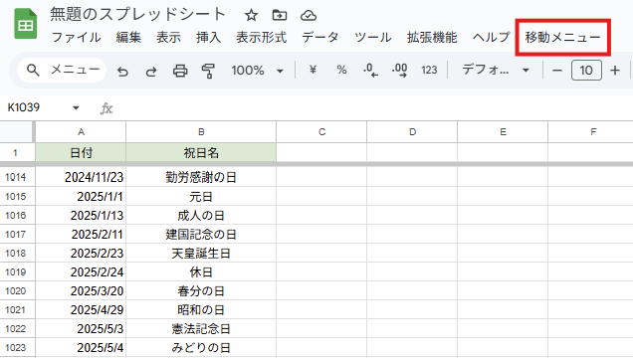Screen dimensions: 633x358
Task: Print the spreadsheet using printer icon
Action: [x=180, y=71]
